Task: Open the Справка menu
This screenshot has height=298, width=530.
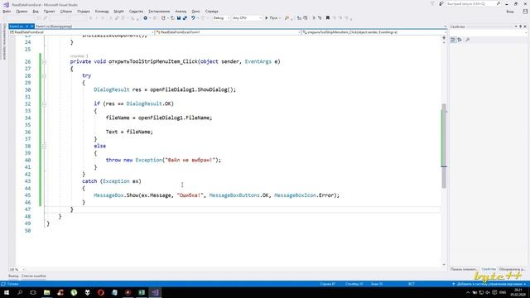Action: (x=212, y=11)
